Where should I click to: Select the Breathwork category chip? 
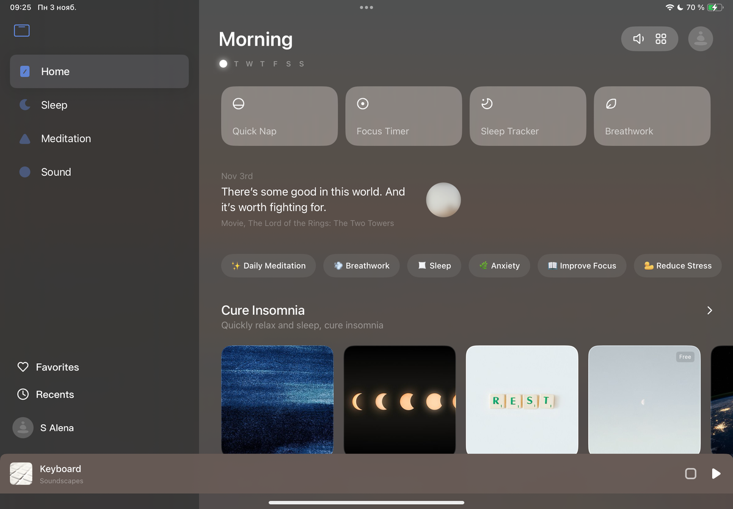tap(362, 265)
